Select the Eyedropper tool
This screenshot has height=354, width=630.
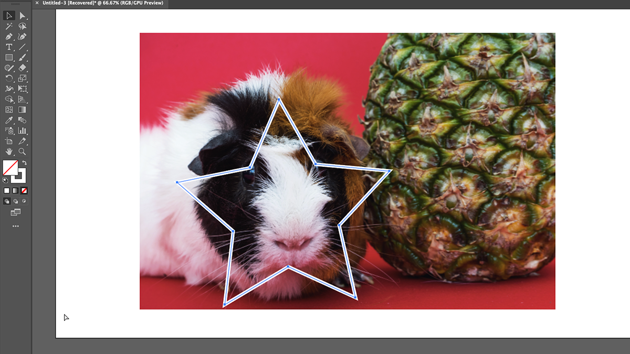point(9,121)
